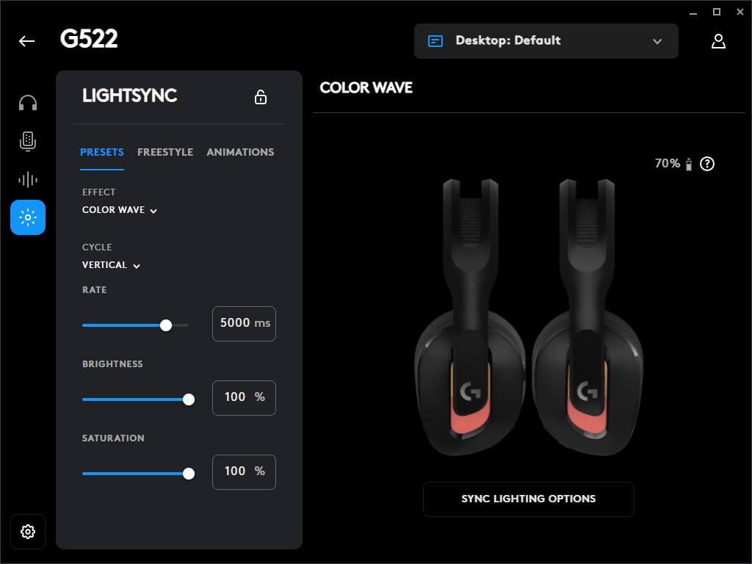Minimize the G HUB window
This screenshot has height=564, width=752.
[693, 13]
